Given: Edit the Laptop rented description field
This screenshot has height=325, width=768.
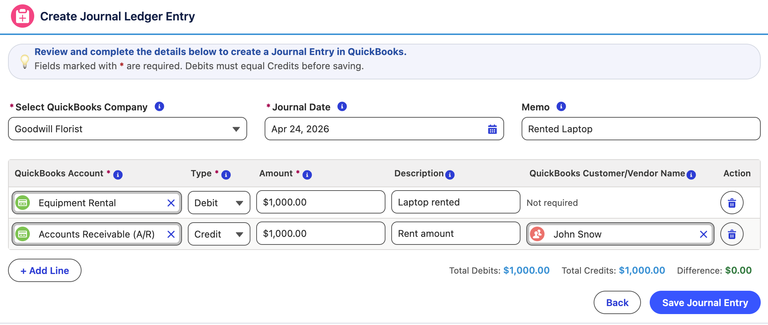Looking at the screenshot, I should (456, 202).
